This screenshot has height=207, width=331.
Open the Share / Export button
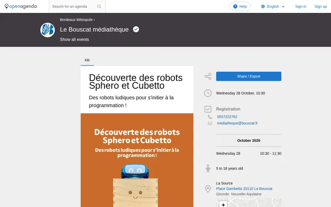(x=248, y=76)
